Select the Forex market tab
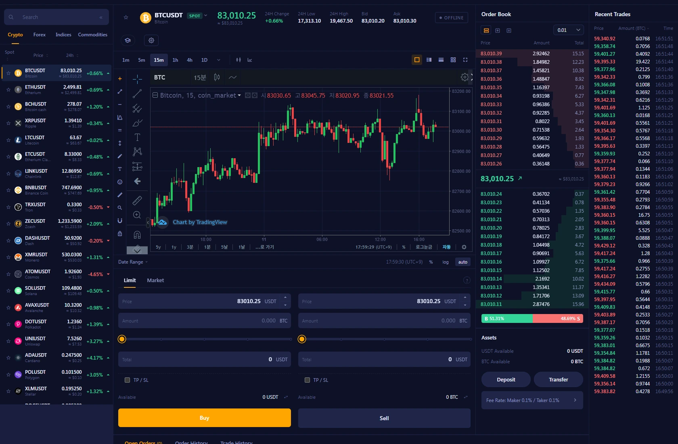678x444 pixels. pos(40,35)
